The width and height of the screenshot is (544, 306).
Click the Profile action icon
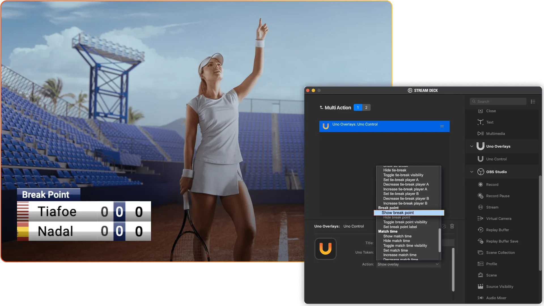pyautogui.click(x=480, y=264)
